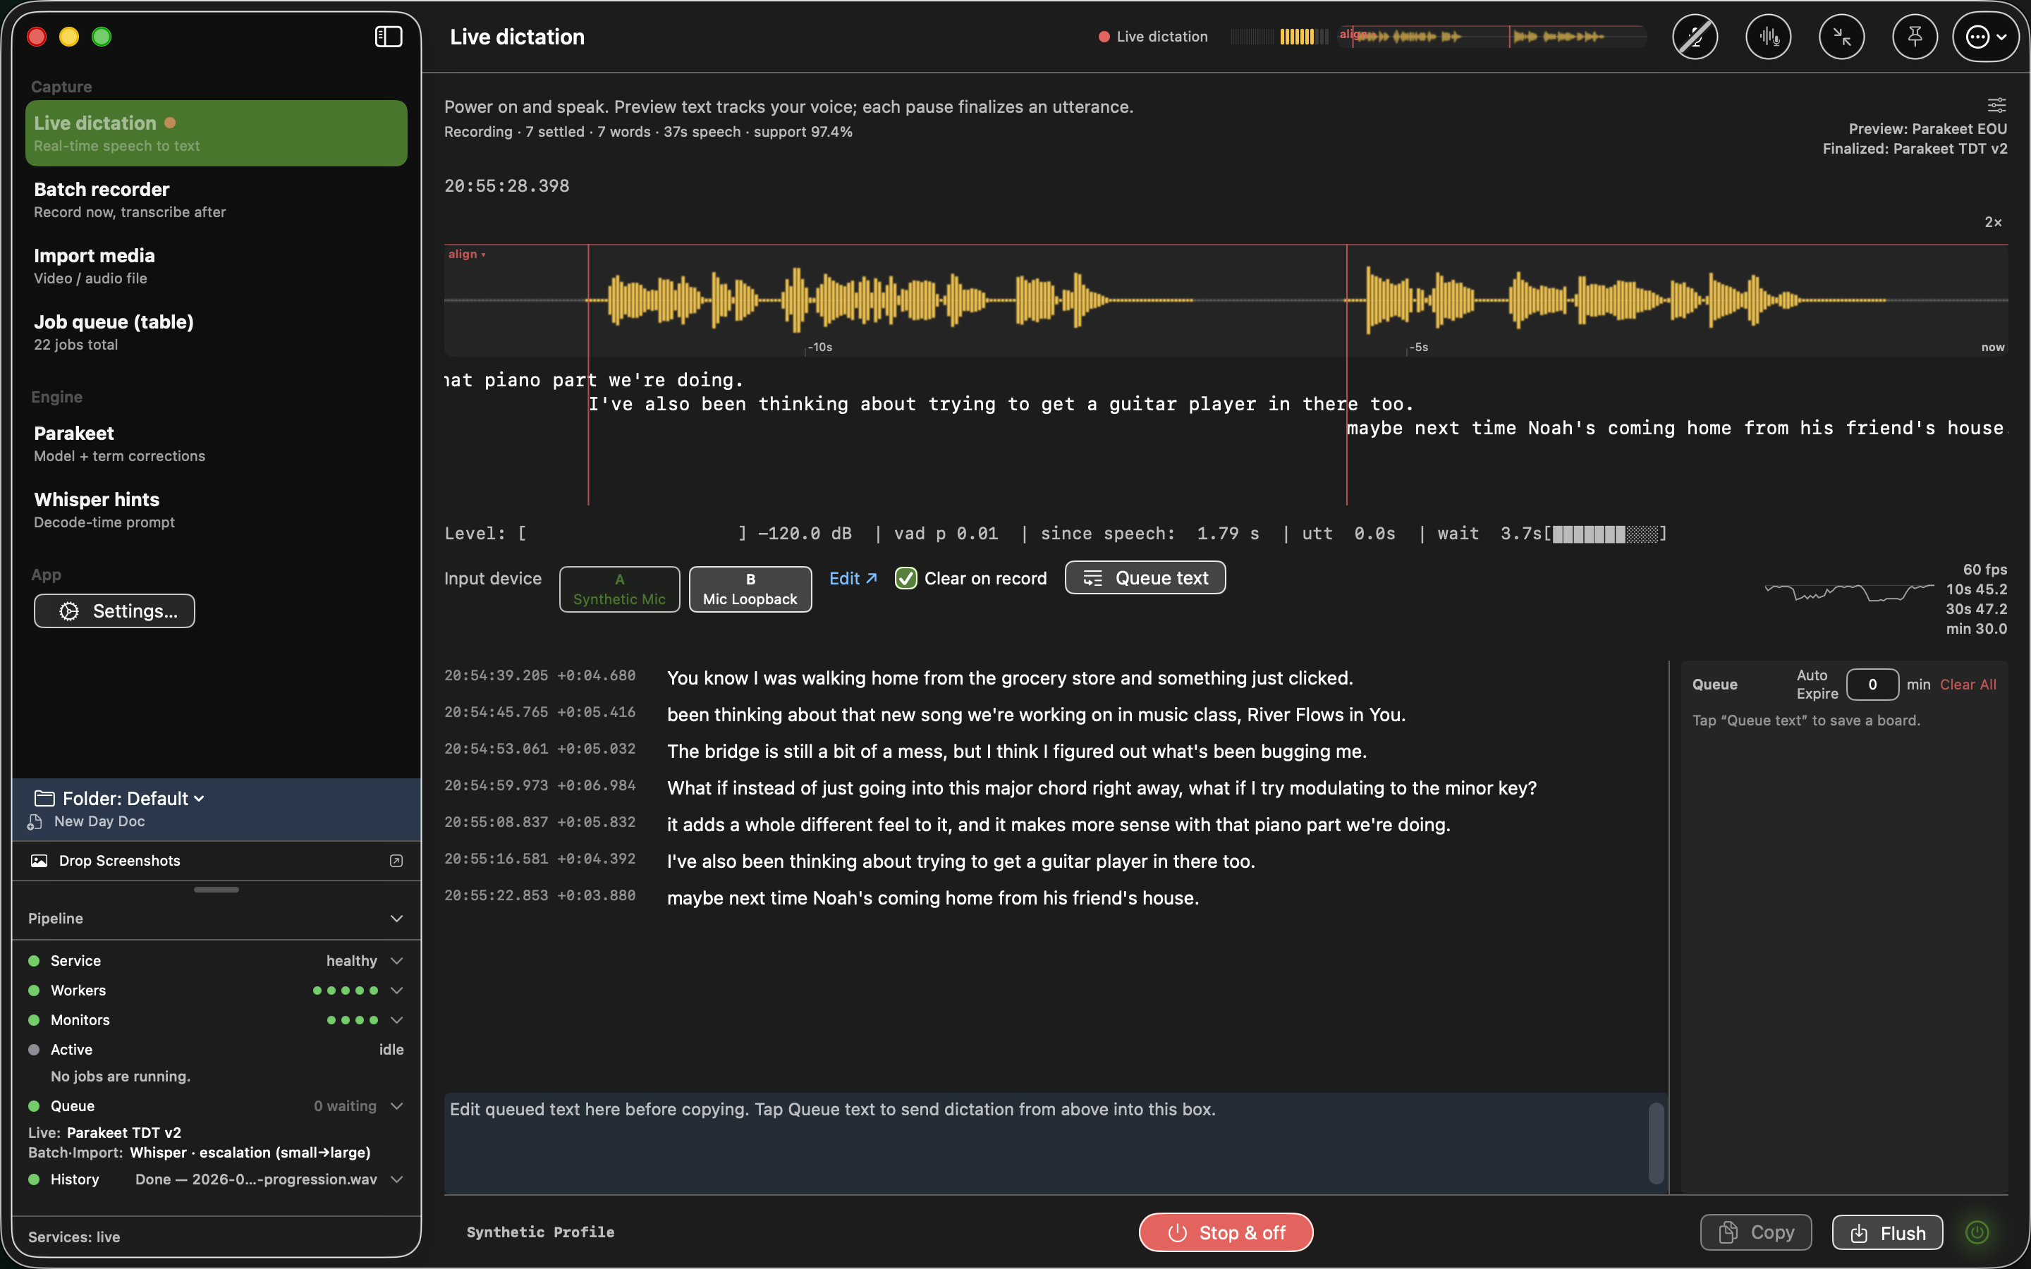2031x1269 pixels.
Task: Click the input level meter in header
Action: point(1279,36)
